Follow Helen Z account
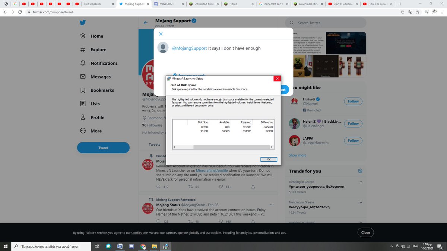 pos(353,123)
